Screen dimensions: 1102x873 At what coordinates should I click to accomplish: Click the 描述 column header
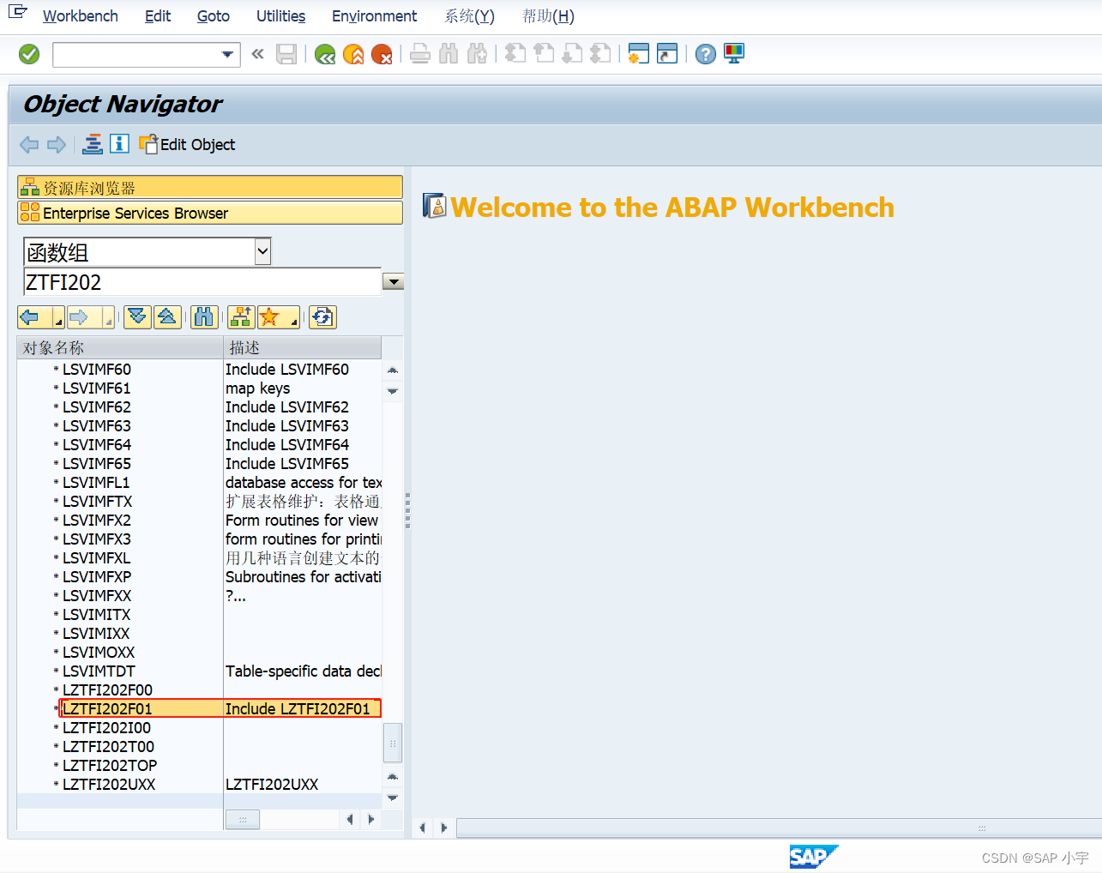pos(303,347)
